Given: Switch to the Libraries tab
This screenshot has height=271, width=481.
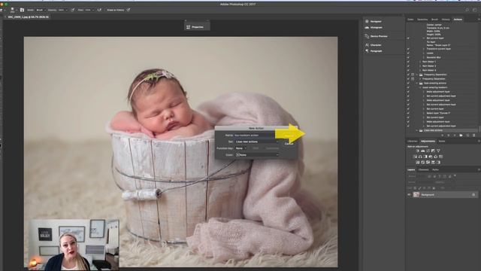Looking at the screenshot, I should click(x=413, y=142).
